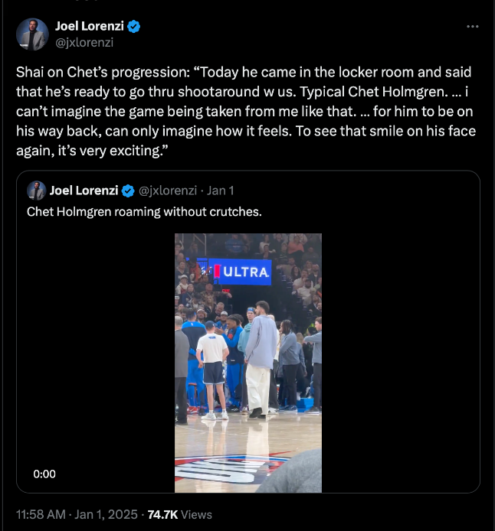The image size is (495, 531).
Task: Click the tall man in gray sweater in video
Action: click(261, 356)
